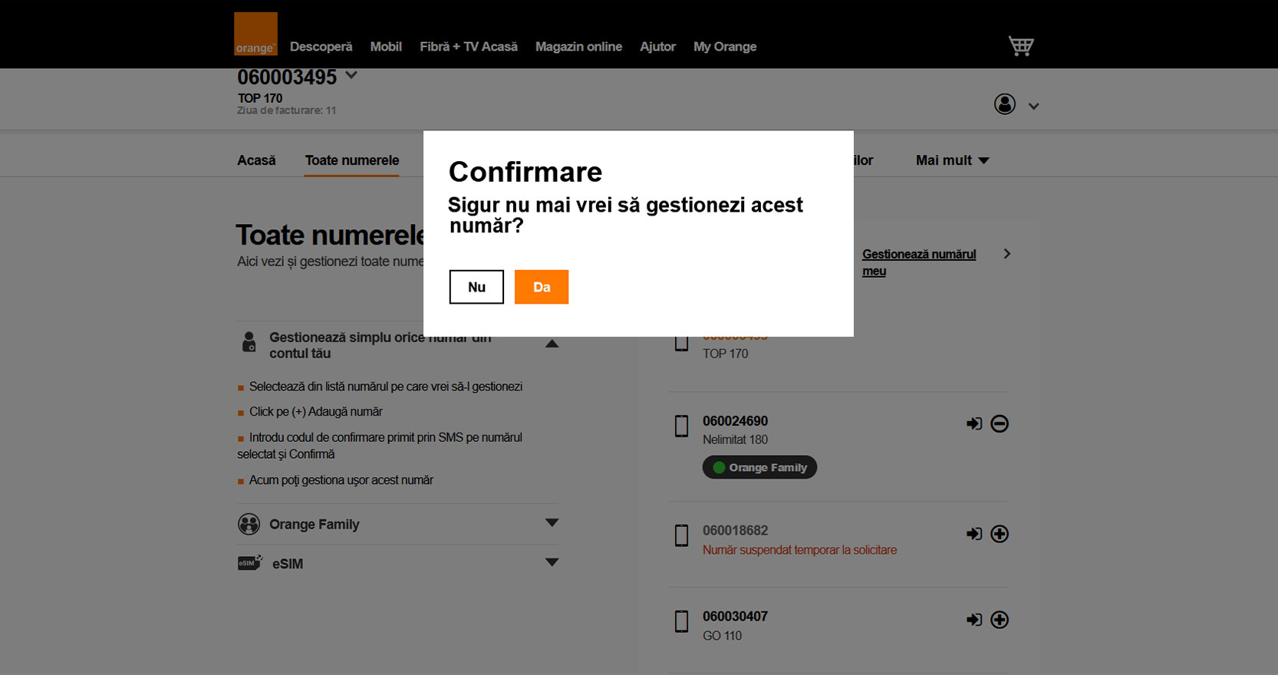Click the remove icon for 060024690
This screenshot has width=1278, height=675.
(1000, 423)
